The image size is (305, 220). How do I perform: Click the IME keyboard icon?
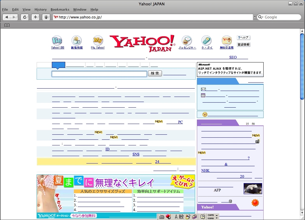coord(162,217)
